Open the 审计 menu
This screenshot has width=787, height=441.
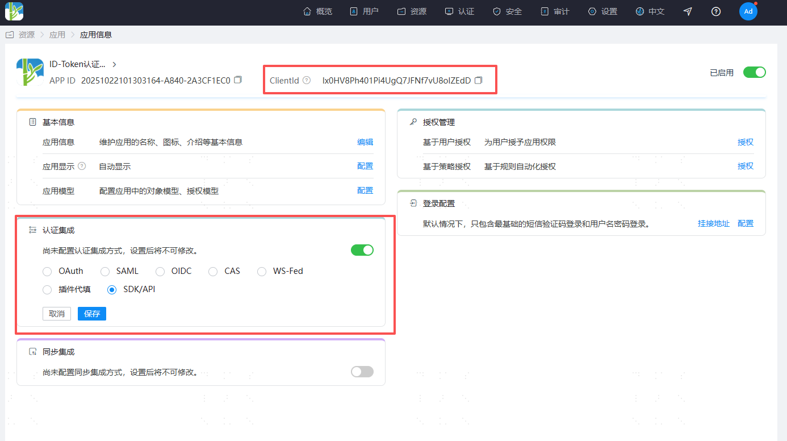[555, 11]
